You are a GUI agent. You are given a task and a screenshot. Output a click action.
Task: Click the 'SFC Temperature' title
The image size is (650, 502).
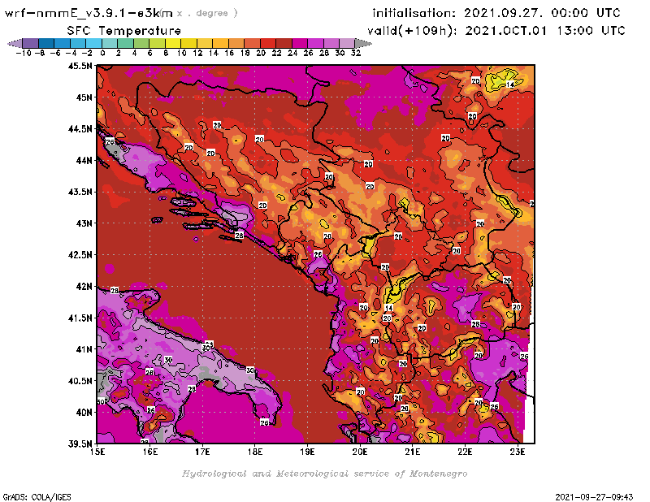(124, 31)
